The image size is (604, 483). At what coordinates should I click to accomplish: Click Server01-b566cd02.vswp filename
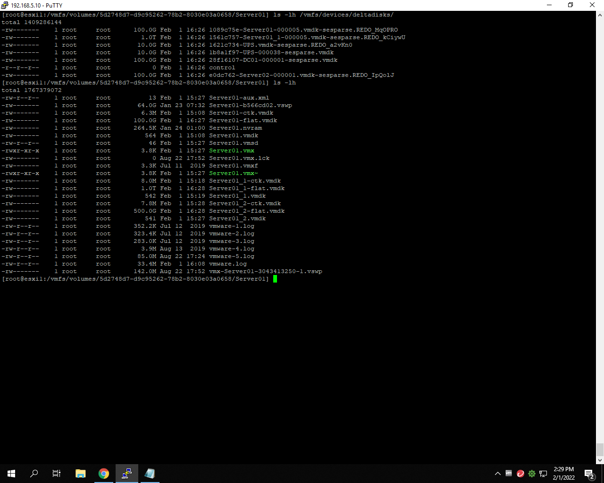[251, 105]
